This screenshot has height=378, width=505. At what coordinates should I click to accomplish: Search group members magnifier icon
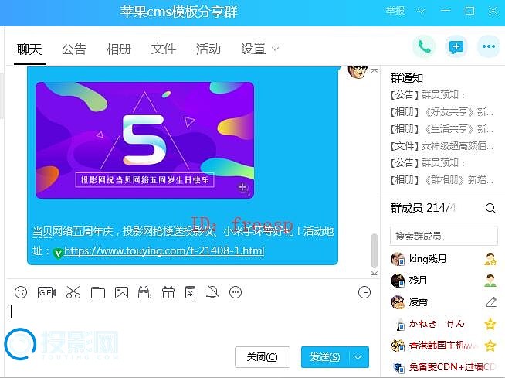pos(490,209)
